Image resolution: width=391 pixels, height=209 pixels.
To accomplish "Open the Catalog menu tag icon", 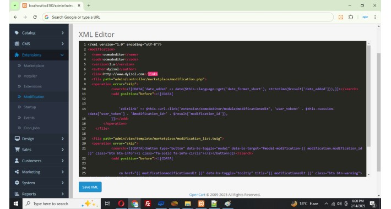I will click(x=17, y=32).
